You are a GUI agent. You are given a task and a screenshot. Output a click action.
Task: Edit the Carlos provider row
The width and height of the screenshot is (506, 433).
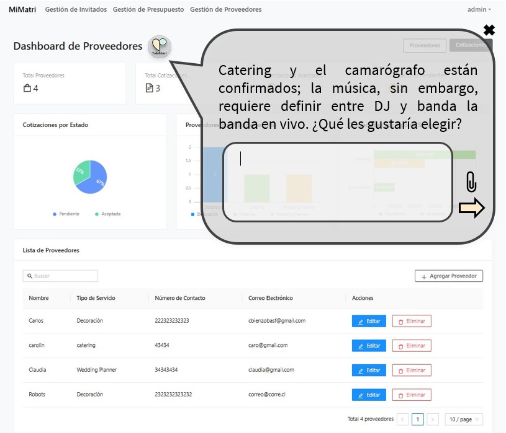click(369, 321)
